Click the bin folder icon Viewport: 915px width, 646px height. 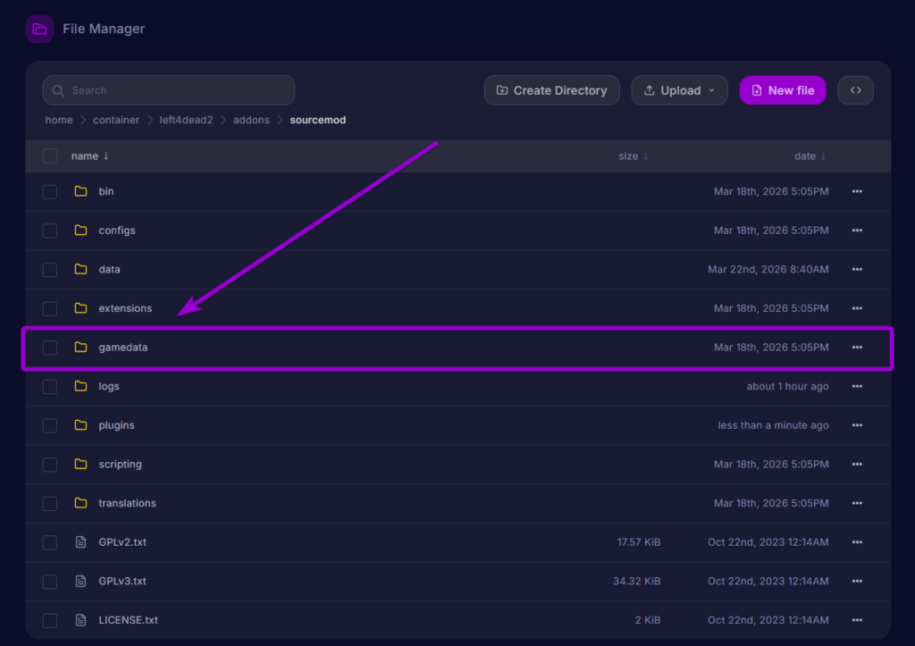[x=81, y=191]
